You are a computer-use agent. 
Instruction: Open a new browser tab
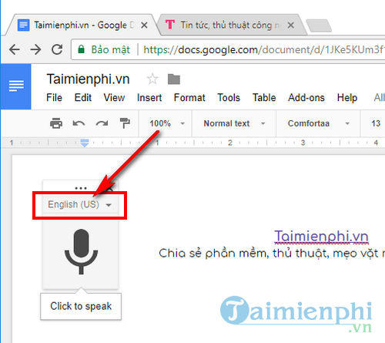coord(319,25)
